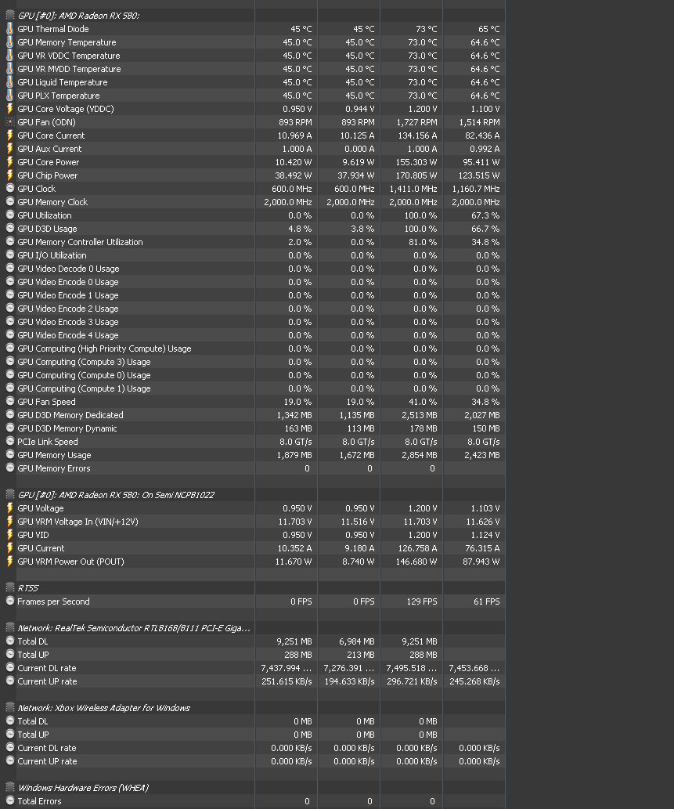Click the GPU PLX Temperature thermometer icon
The image size is (674, 809).
tap(9, 96)
